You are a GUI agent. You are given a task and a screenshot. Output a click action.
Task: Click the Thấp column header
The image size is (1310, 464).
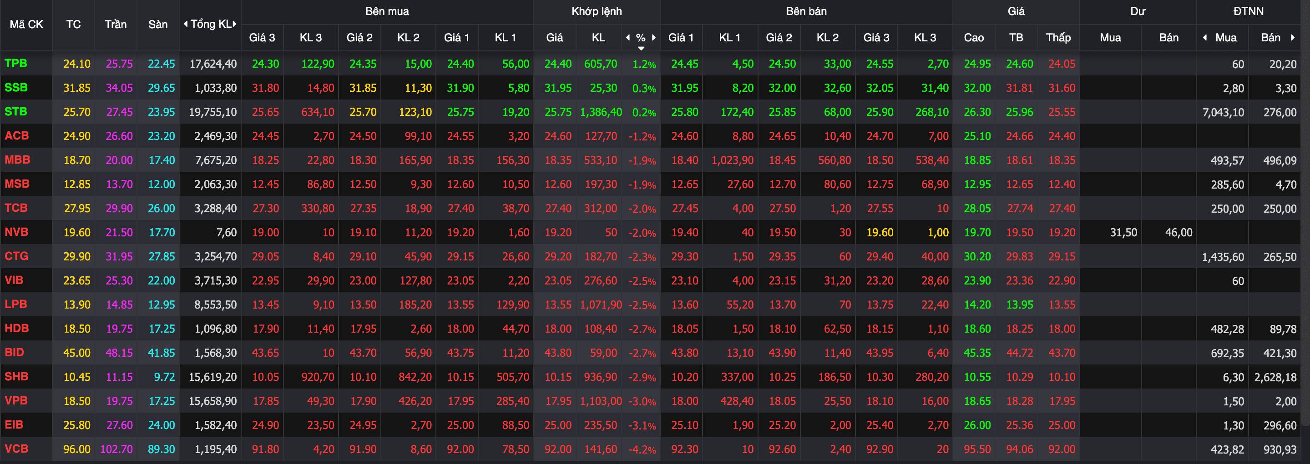pyautogui.click(x=1058, y=38)
